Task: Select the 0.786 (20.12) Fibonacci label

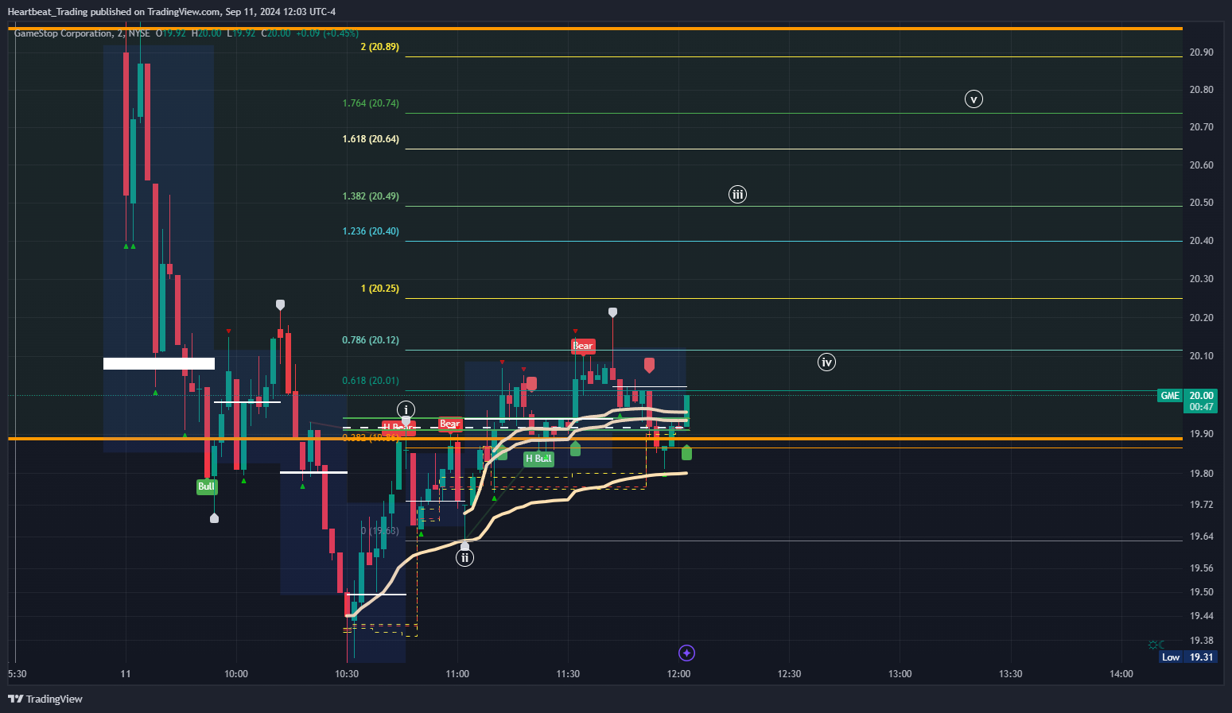Action: click(x=371, y=340)
